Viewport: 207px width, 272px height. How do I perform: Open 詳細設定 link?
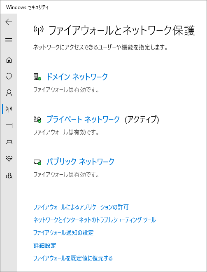tap(45, 246)
